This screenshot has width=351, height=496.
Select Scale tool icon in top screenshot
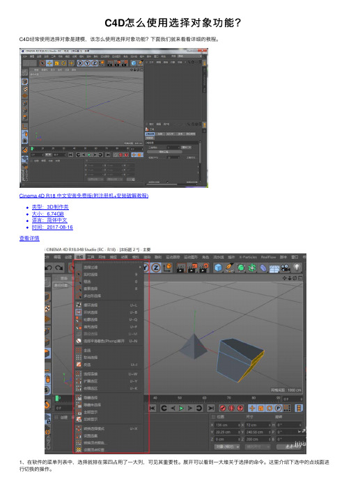click(56, 63)
